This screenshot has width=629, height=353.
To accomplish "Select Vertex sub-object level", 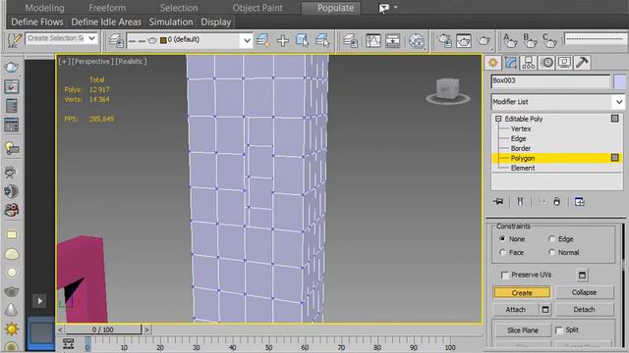I will pos(521,128).
